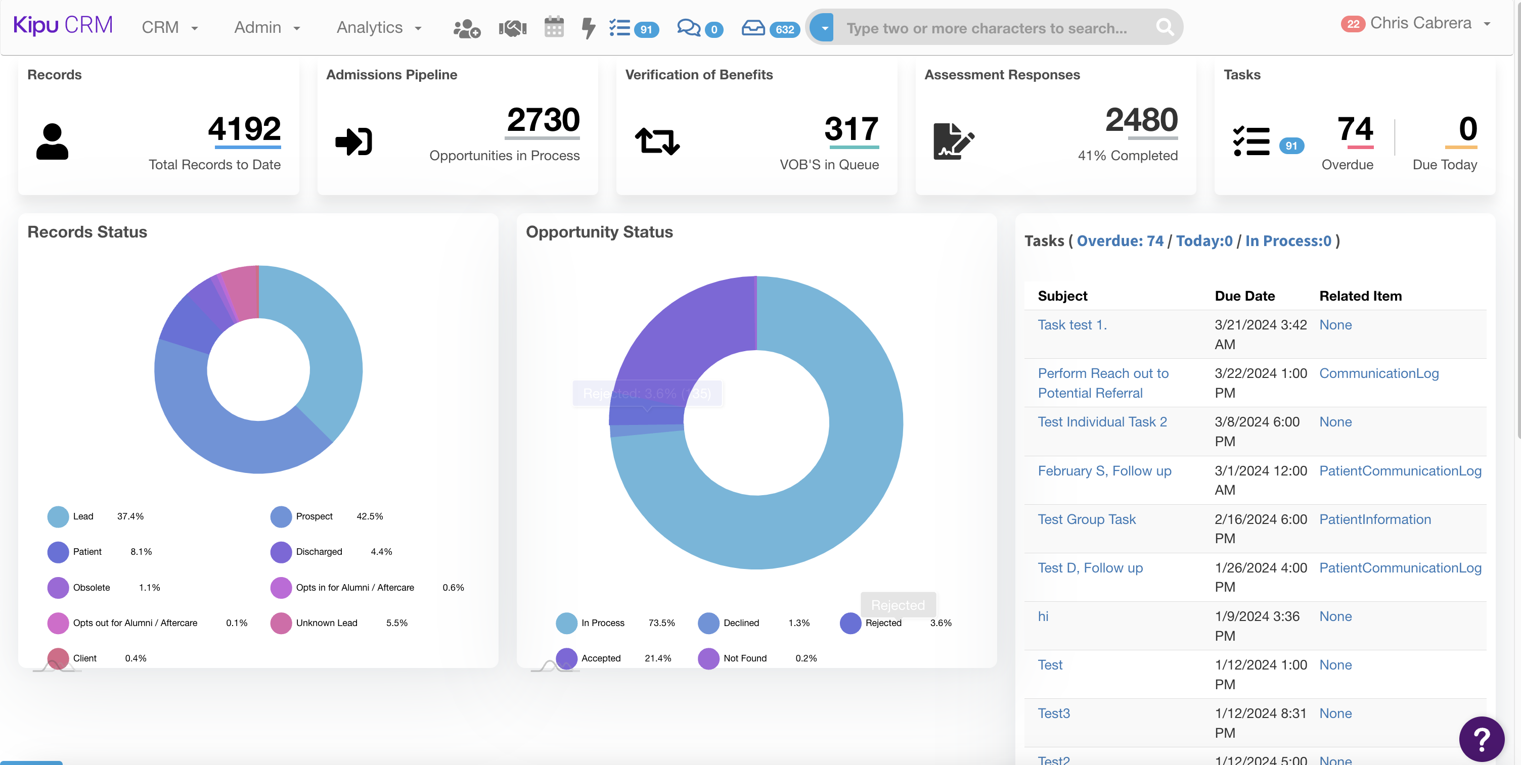Open the purple help question button
Image resolution: width=1521 pixels, height=765 pixels.
1481,738
